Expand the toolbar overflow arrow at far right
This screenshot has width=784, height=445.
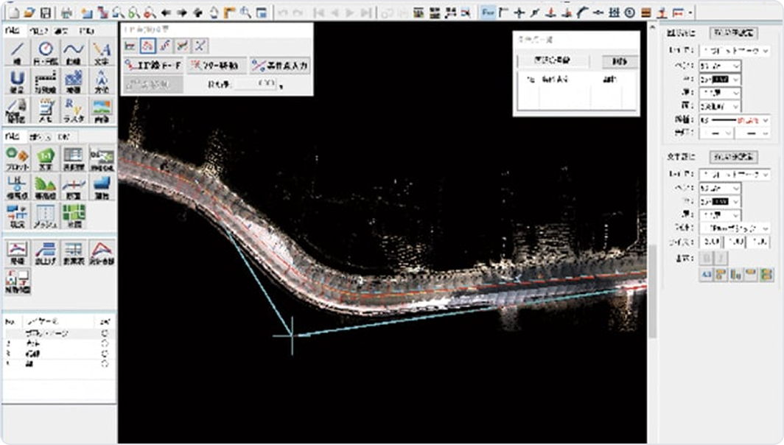click(690, 13)
